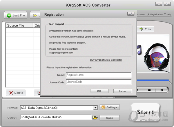Fast forward the preview

[162, 90]
